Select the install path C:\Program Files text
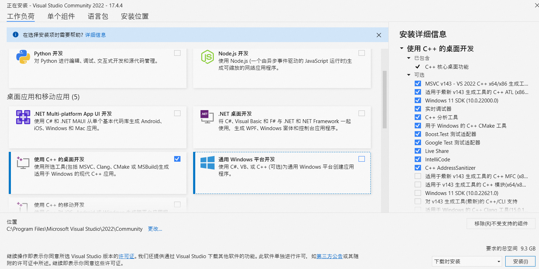The width and height of the screenshot is (539, 269). pos(75,229)
